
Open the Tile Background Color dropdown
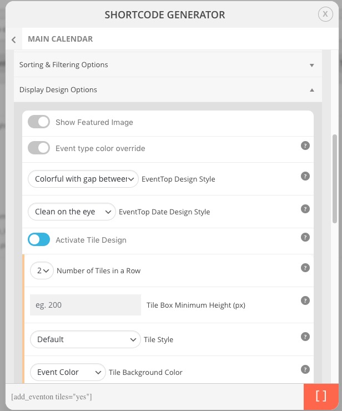[67, 372]
